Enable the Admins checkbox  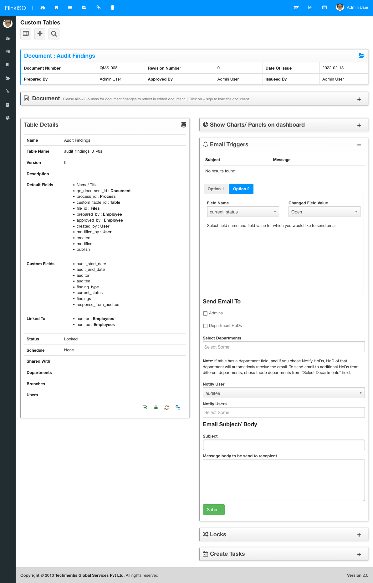pos(205,313)
